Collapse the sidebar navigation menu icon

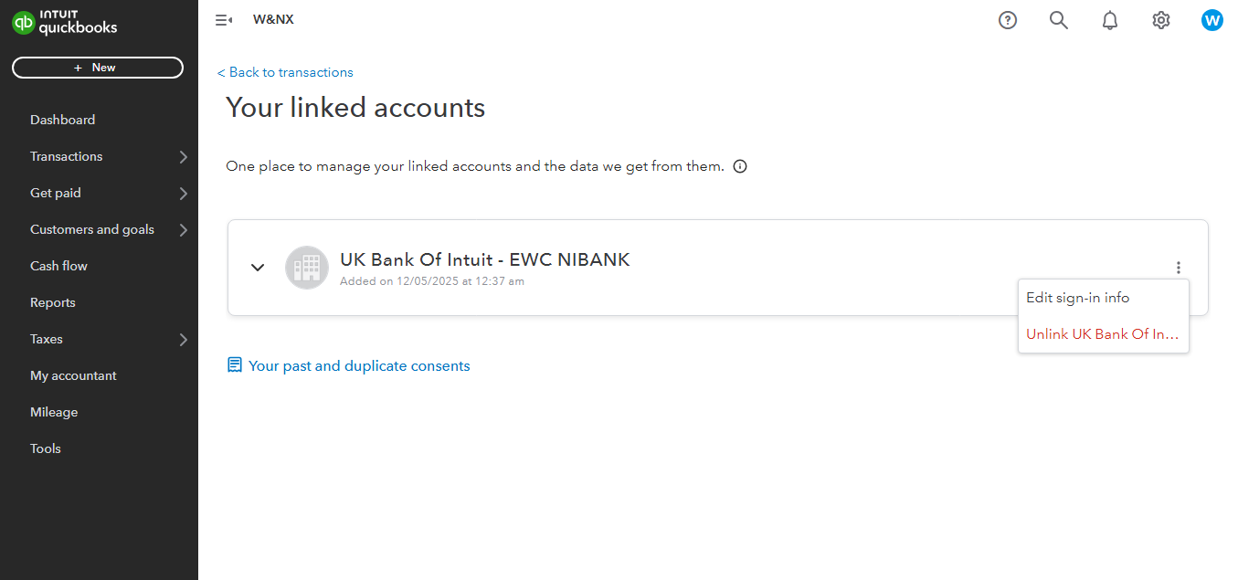tap(224, 20)
